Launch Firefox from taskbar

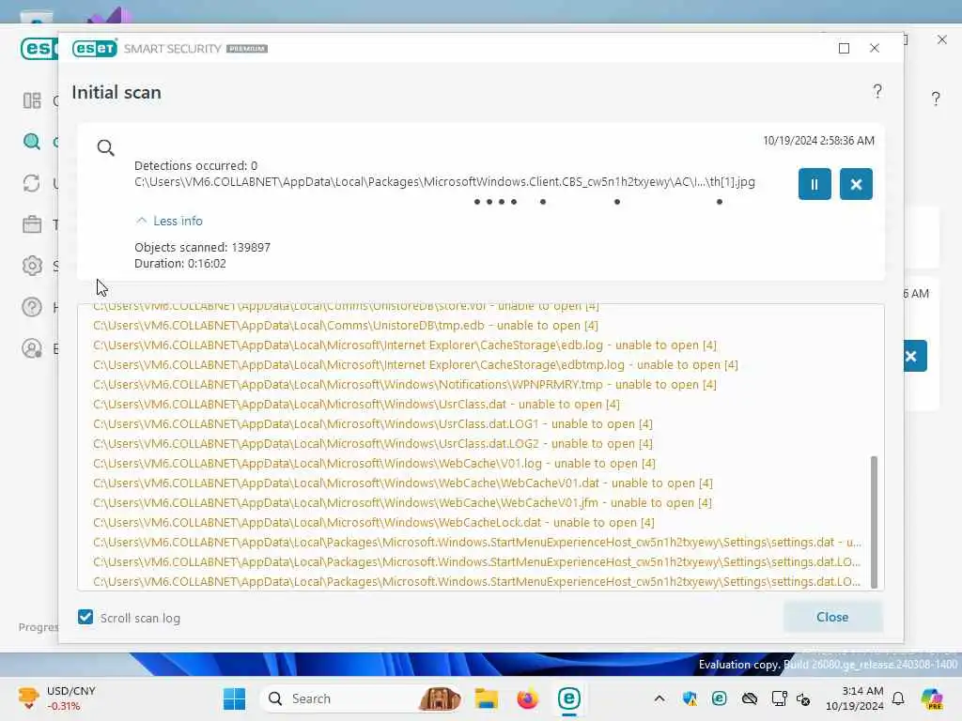pyautogui.click(x=528, y=698)
